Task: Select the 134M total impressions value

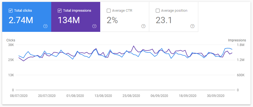Action: point(69,20)
